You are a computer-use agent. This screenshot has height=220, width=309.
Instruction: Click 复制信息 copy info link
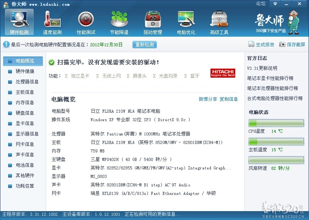click(229, 99)
